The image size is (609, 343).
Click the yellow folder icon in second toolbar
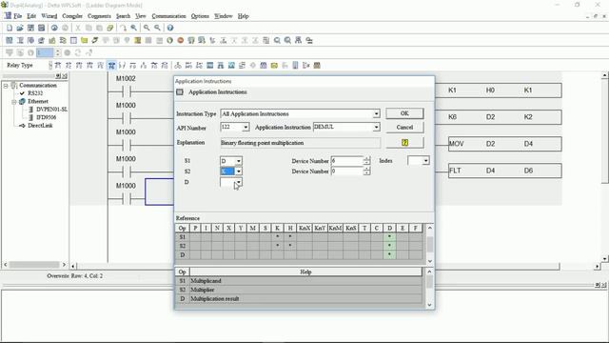coord(85,40)
